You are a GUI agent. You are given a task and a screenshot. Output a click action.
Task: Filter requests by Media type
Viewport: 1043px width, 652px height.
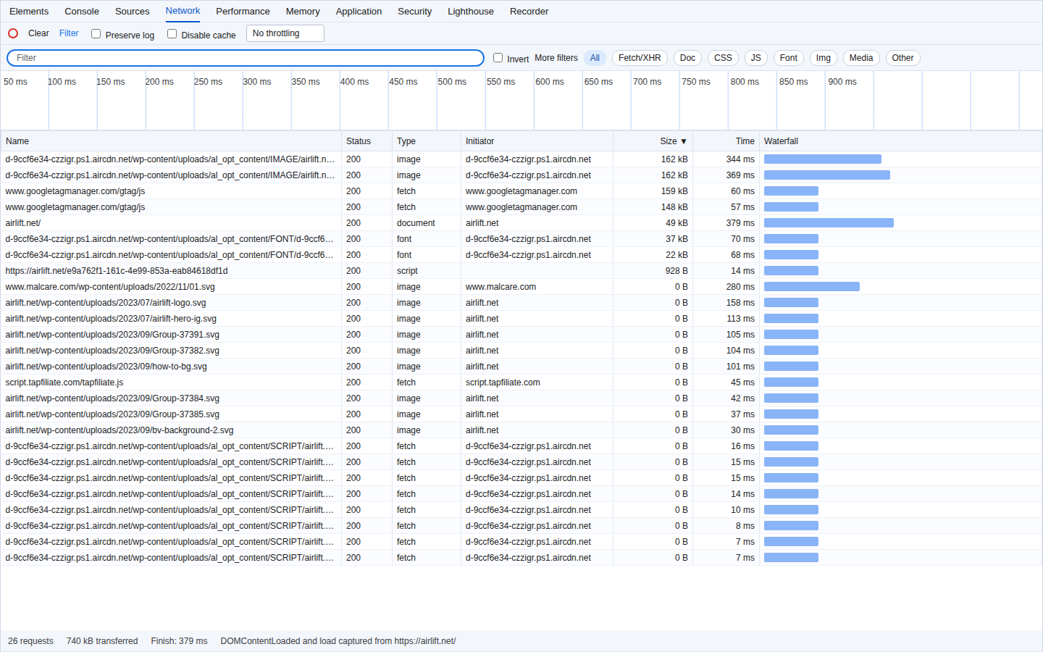click(861, 58)
